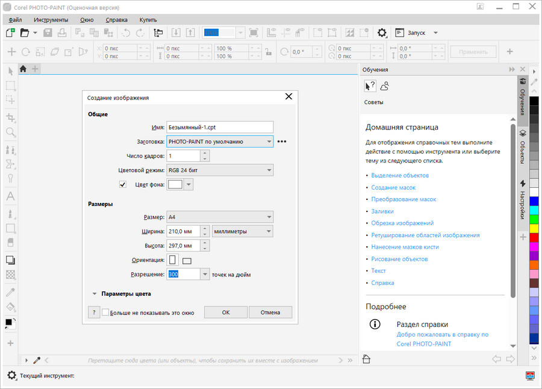Open the Options gear icon in toolbar
This screenshot has width=542, height=389.
click(x=382, y=33)
